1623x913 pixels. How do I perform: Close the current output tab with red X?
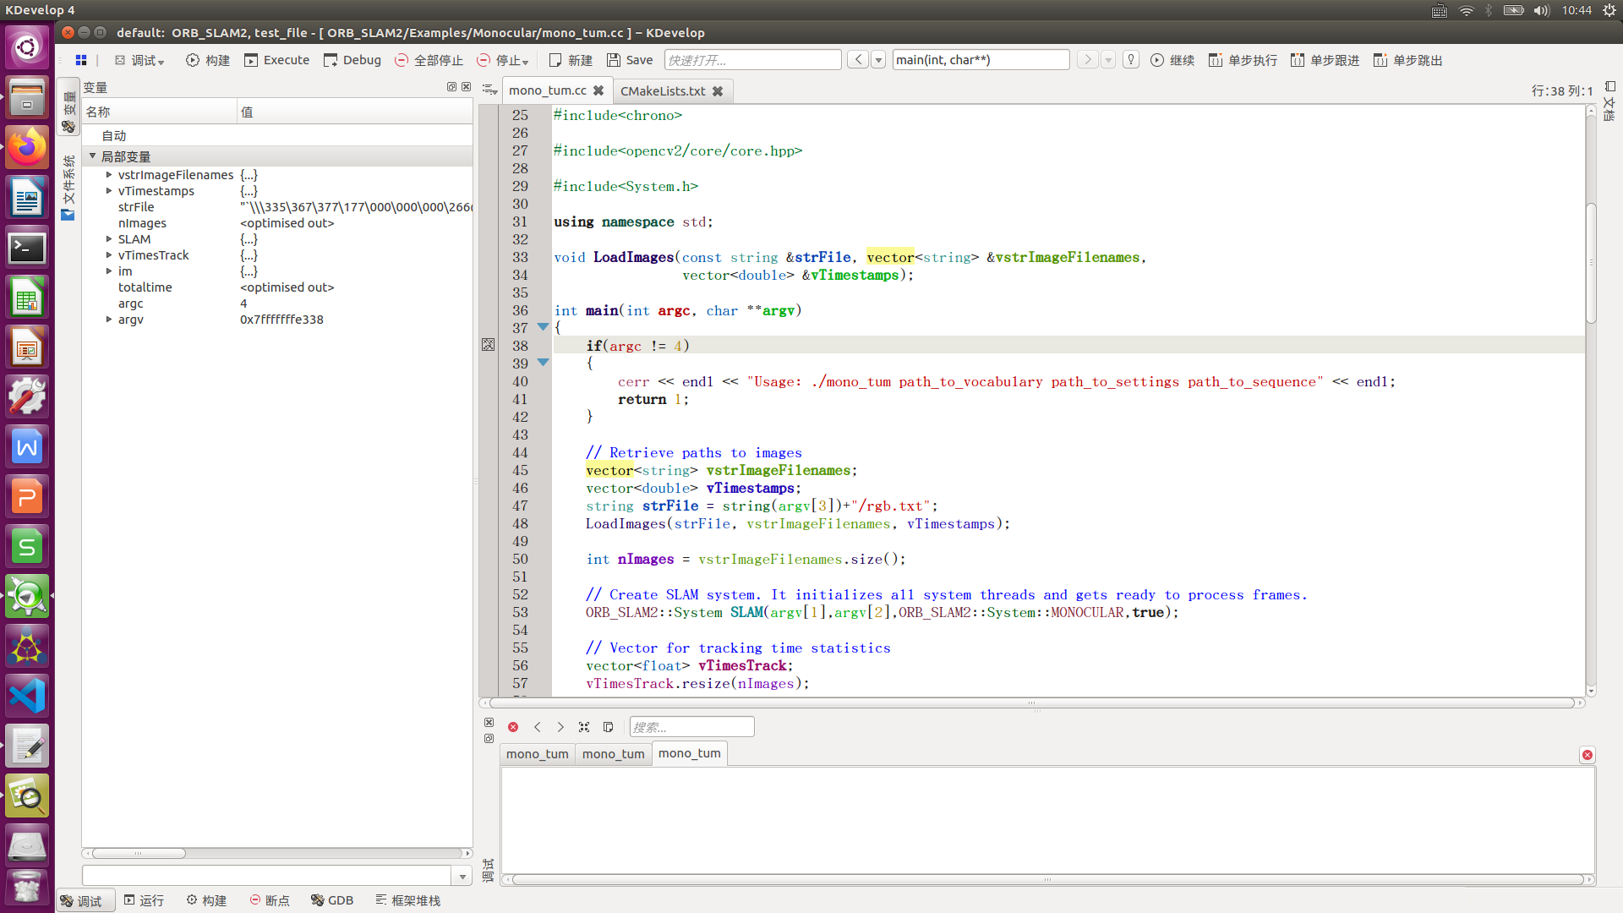click(1587, 755)
